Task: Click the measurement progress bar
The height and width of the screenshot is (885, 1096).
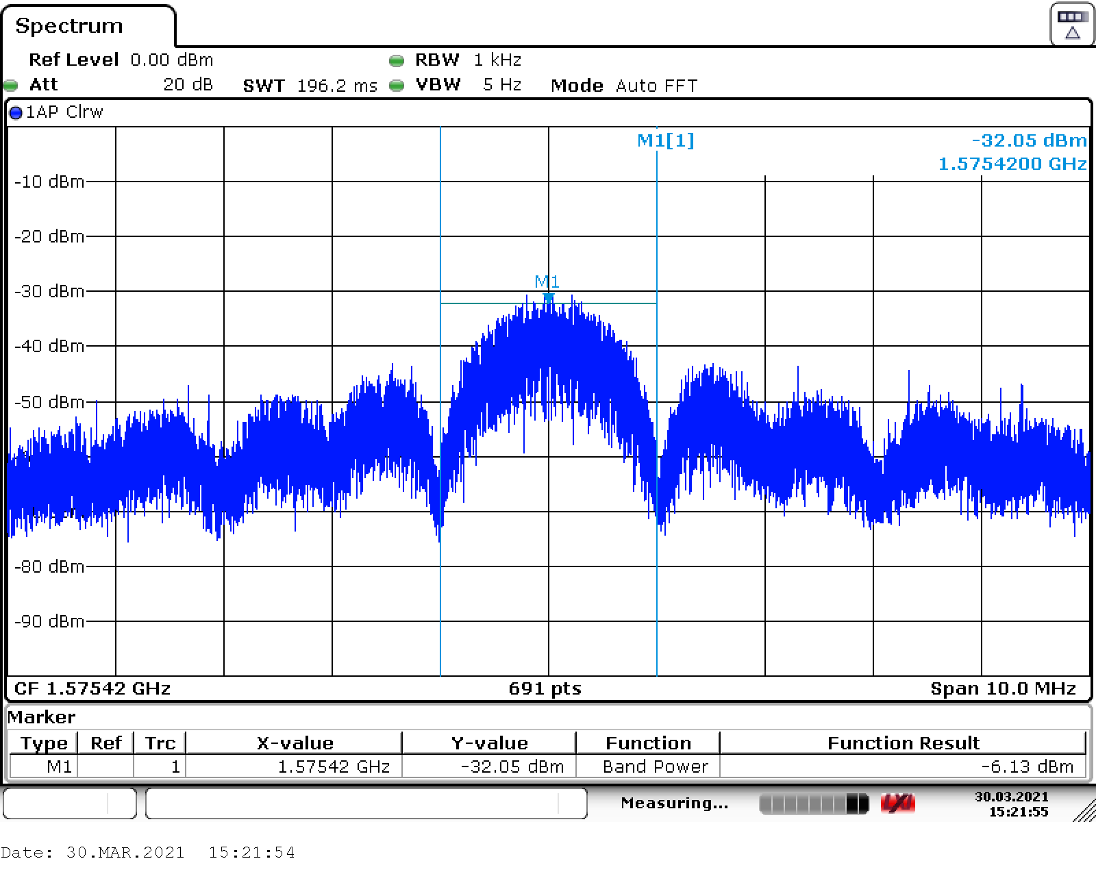Action: click(813, 803)
